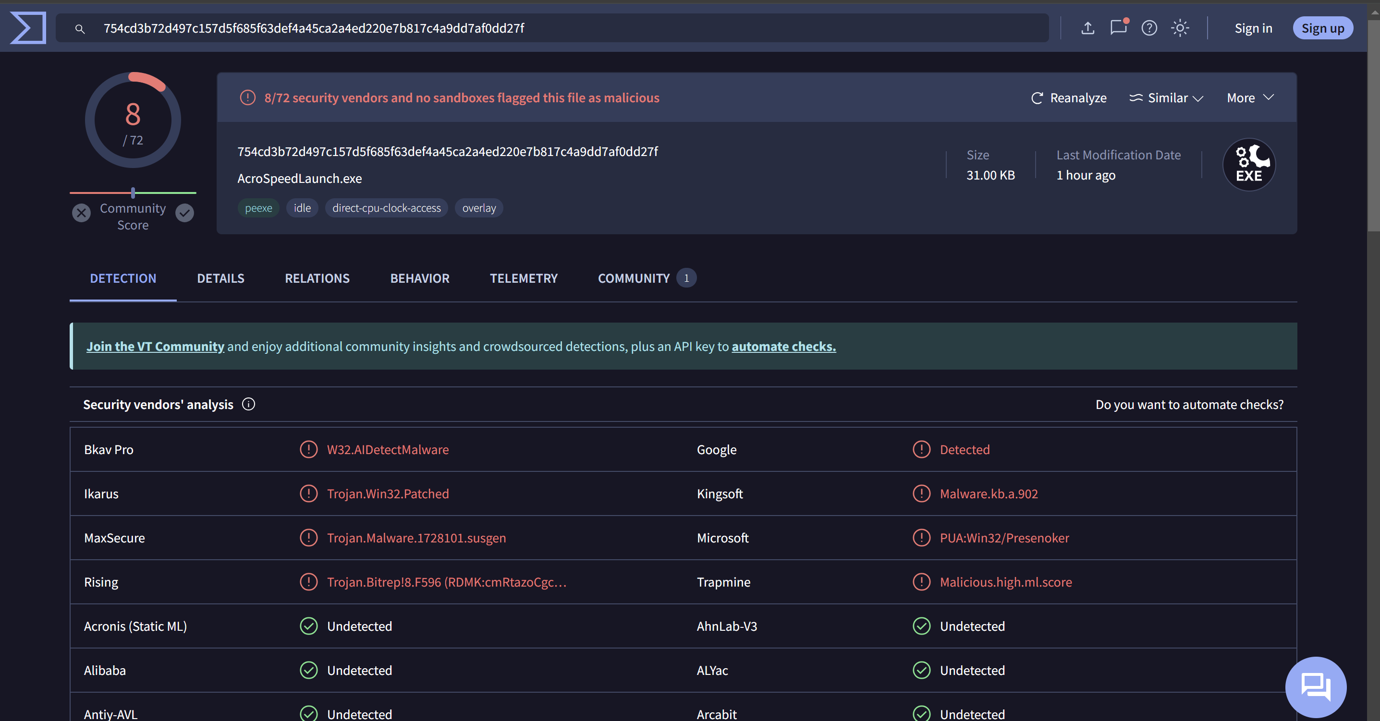
Task: Click the file hash in details panel
Action: tap(448, 152)
